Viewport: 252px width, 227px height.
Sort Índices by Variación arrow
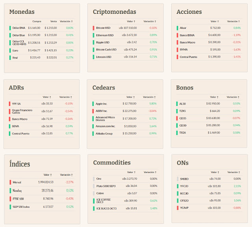click(x=72, y=175)
